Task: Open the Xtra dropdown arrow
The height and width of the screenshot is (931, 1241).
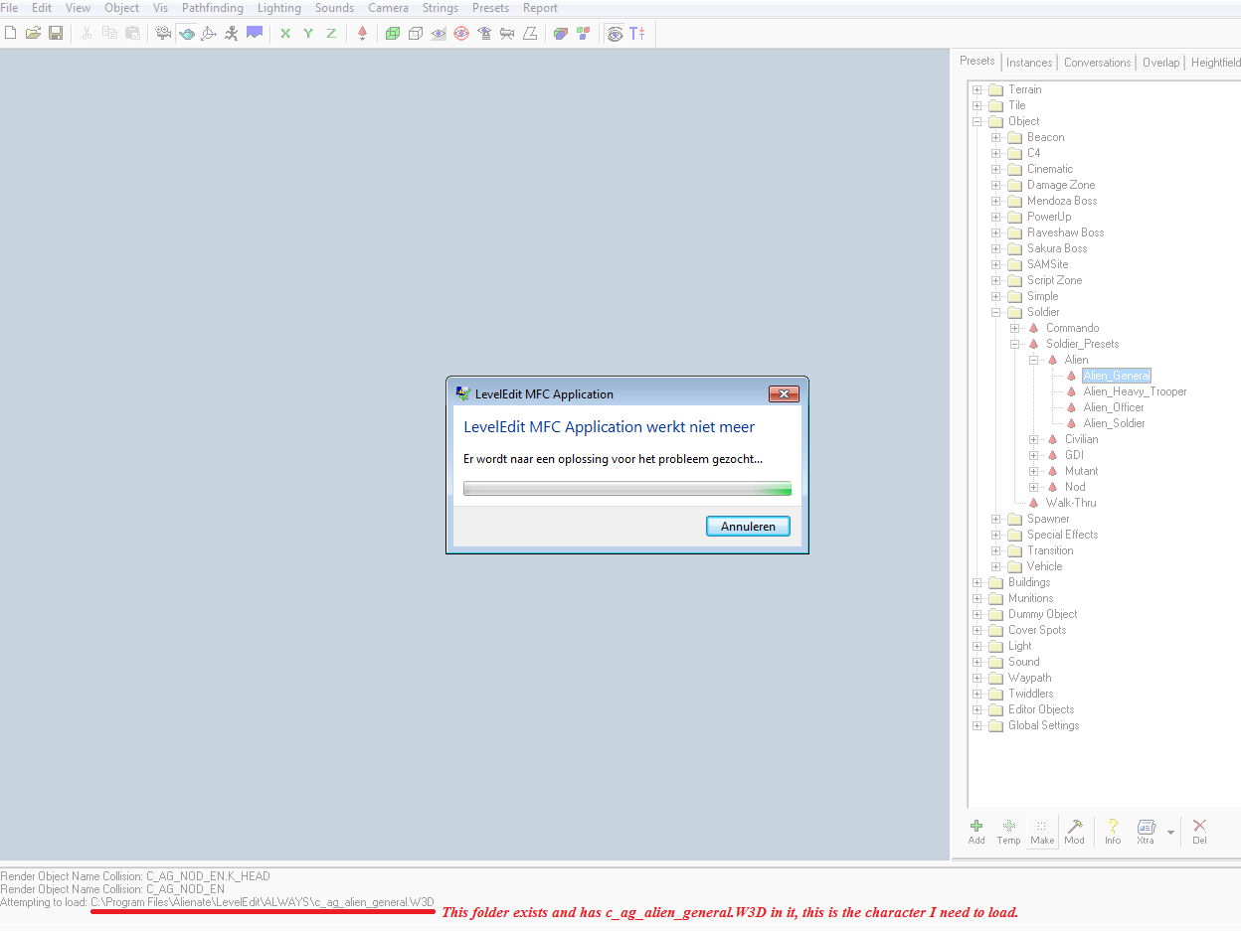Action: tap(1170, 832)
